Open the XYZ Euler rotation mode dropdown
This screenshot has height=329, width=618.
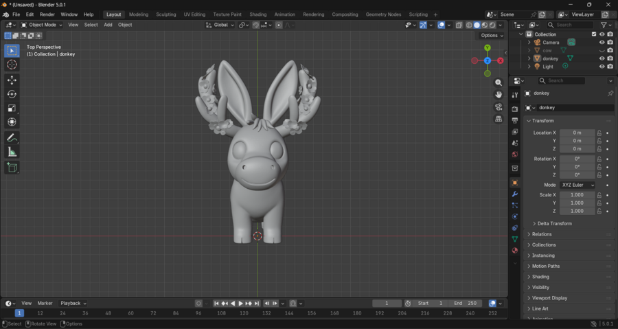pos(577,185)
